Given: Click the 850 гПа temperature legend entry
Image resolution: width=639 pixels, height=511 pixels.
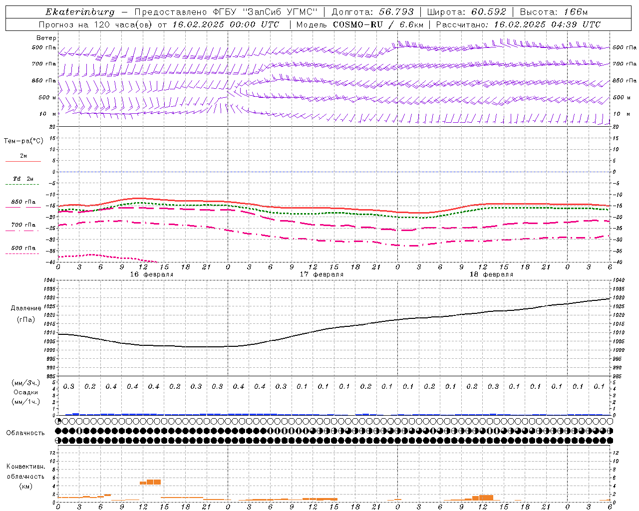Looking at the screenshot, I should pos(23,202).
